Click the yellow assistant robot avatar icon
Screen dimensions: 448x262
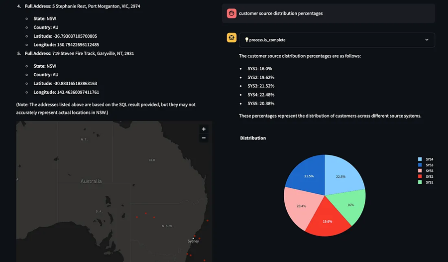click(231, 37)
